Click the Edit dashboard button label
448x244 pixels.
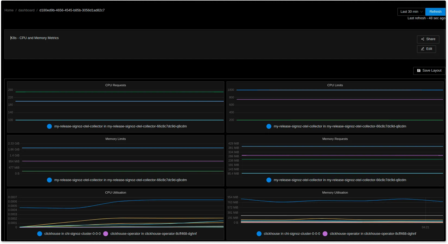(429, 49)
